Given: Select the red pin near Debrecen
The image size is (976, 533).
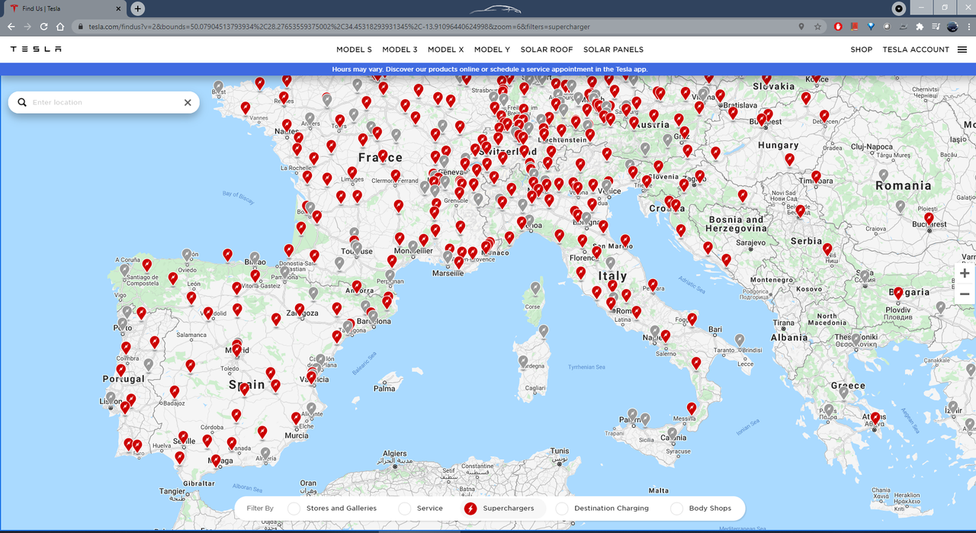Looking at the screenshot, I should [824, 117].
